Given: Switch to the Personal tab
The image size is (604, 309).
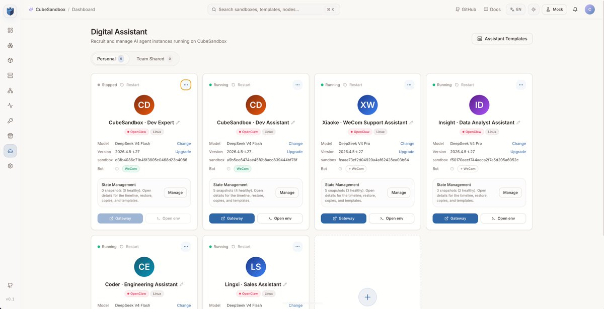Looking at the screenshot, I should coord(110,59).
